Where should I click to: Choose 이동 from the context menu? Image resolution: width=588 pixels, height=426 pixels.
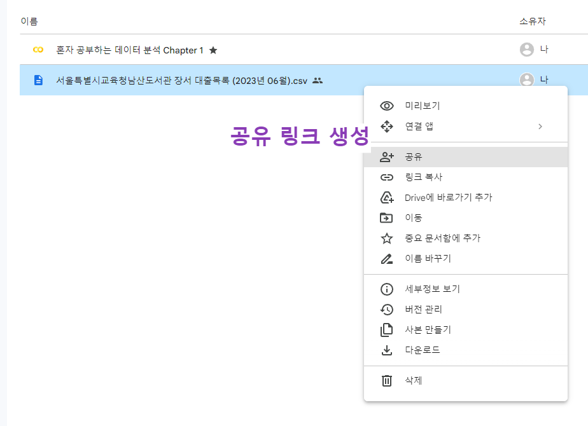tap(466, 217)
